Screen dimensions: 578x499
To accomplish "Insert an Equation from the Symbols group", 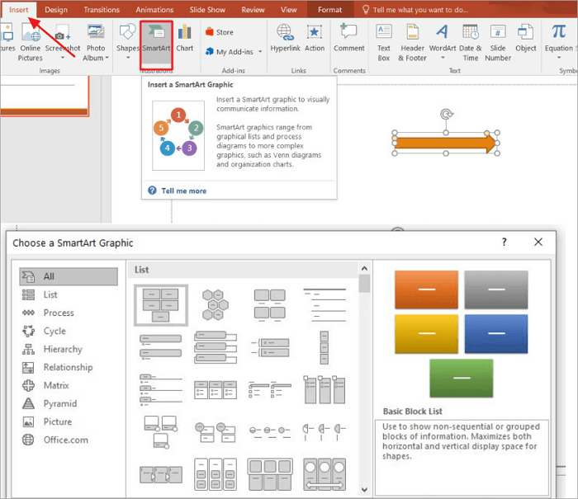I will coord(559,33).
